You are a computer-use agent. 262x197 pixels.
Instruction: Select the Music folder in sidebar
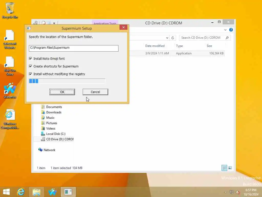[50, 117]
